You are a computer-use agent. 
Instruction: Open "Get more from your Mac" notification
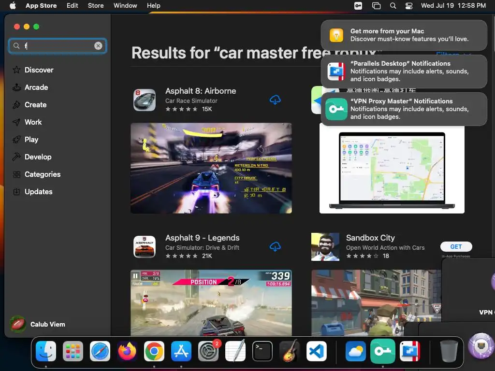pyautogui.click(x=404, y=35)
